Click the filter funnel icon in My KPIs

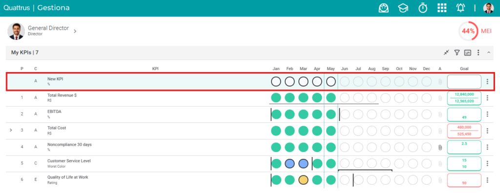click(x=457, y=53)
